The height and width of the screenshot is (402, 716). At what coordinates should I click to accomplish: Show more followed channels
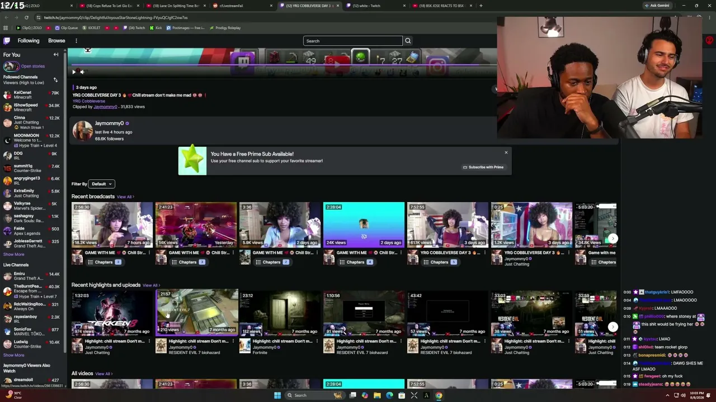click(13, 254)
